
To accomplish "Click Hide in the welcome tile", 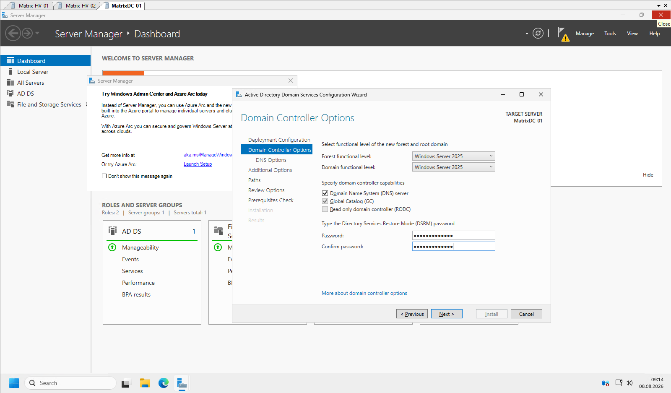I will click(648, 175).
